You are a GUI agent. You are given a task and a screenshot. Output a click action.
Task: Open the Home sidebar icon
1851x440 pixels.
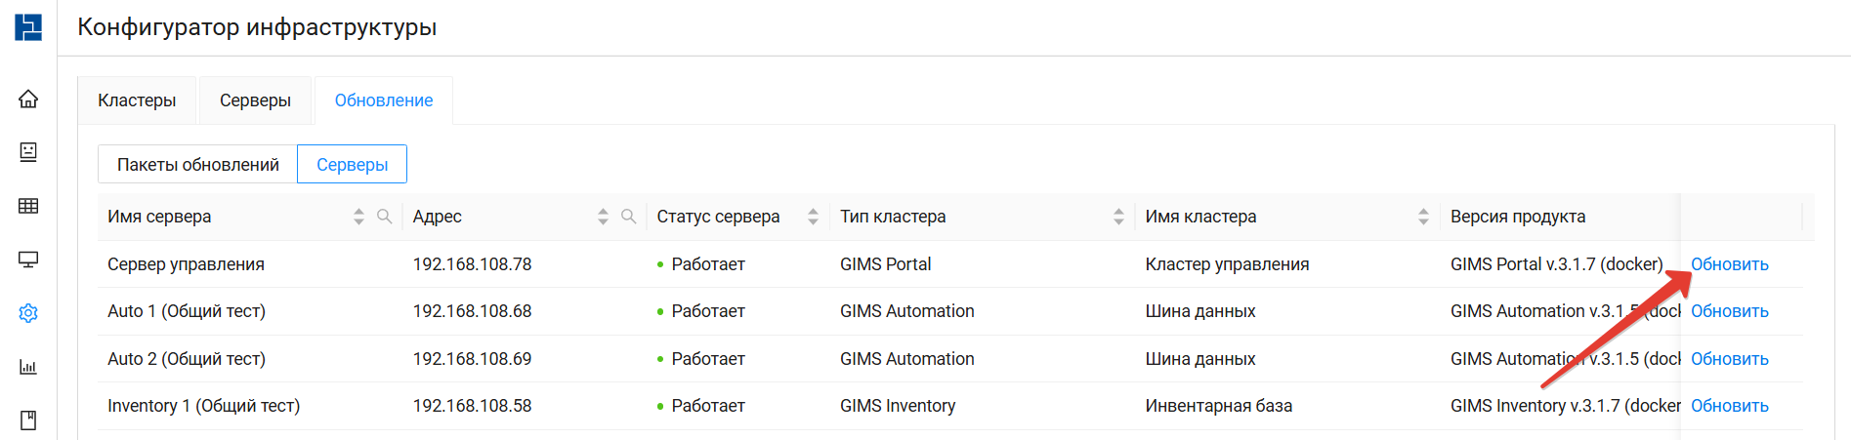tap(28, 99)
